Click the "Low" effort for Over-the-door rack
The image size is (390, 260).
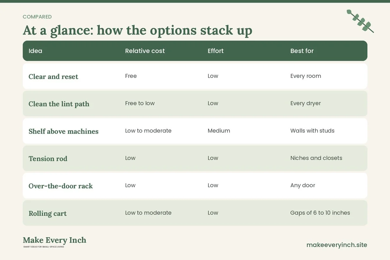(x=213, y=185)
